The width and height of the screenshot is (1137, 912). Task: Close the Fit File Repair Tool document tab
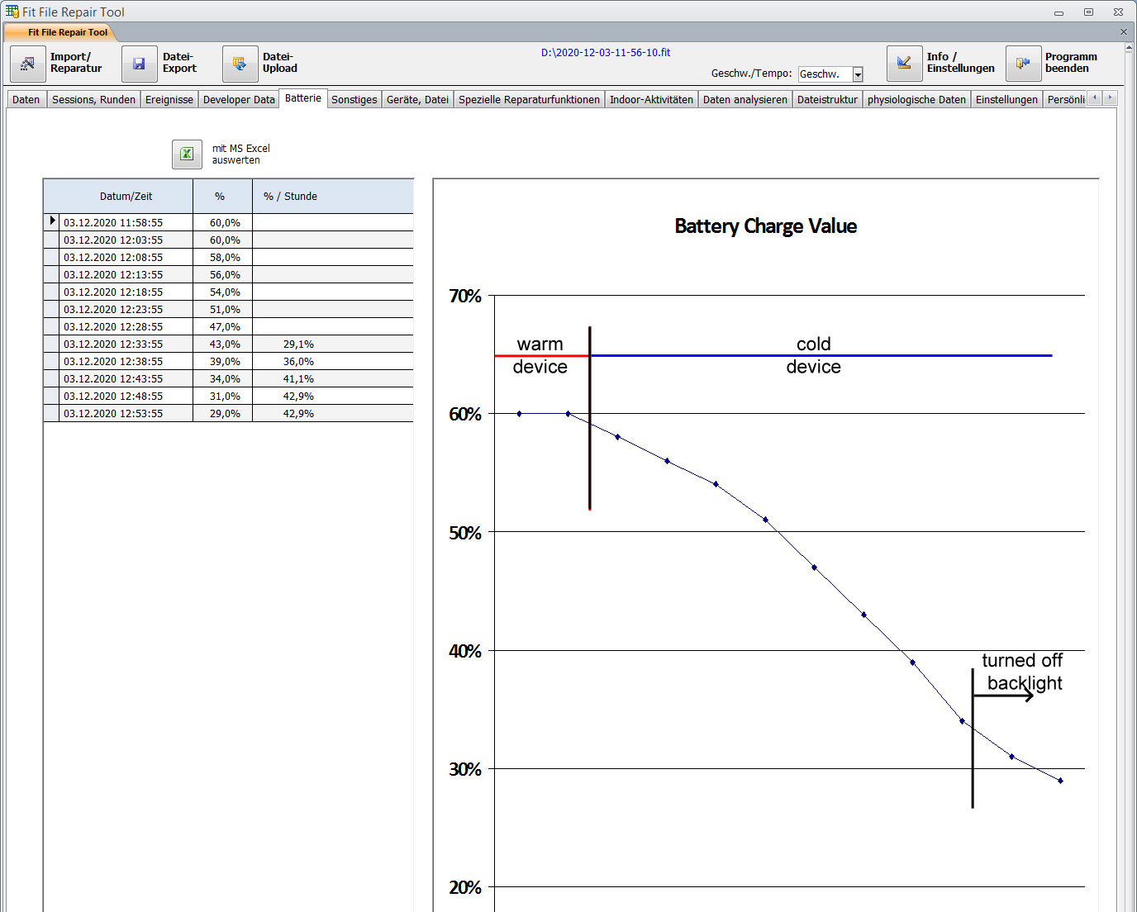point(1123,32)
